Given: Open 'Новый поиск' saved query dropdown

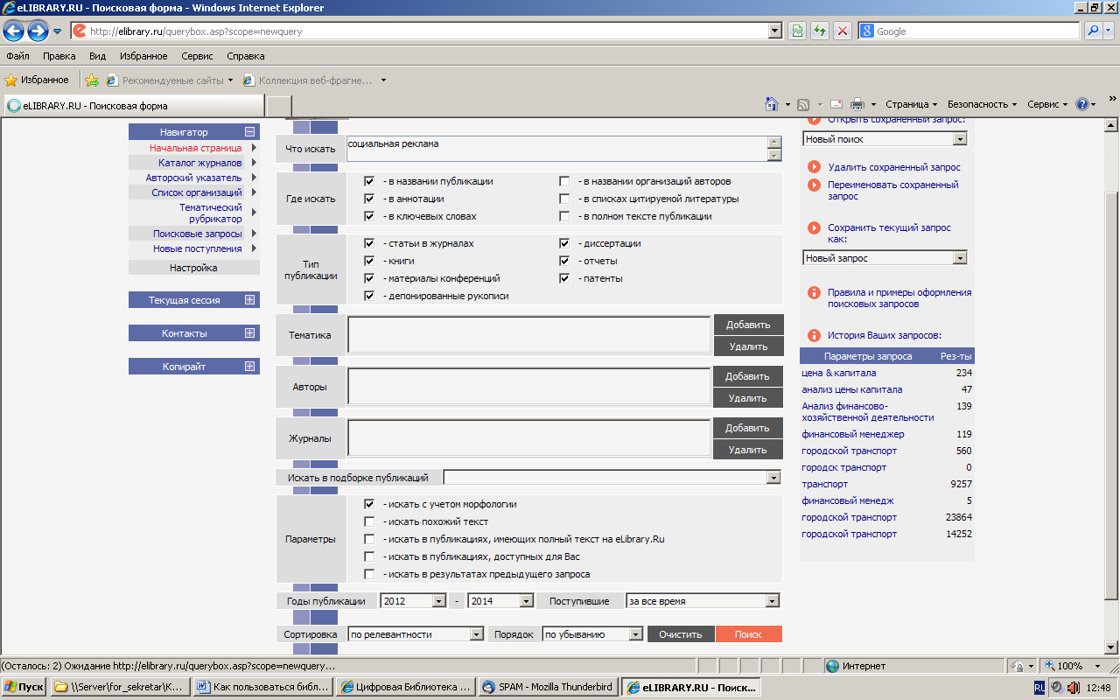Looking at the screenshot, I should [x=885, y=139].
